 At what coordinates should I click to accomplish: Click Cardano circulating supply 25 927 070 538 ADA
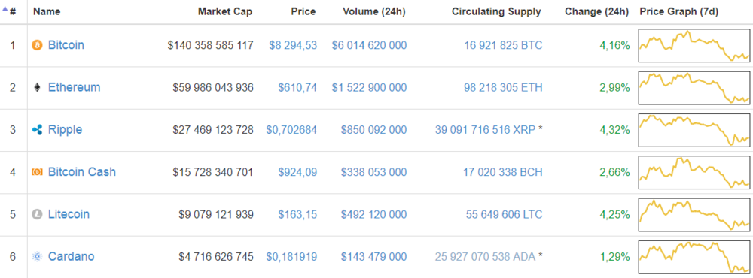(485, 256)
